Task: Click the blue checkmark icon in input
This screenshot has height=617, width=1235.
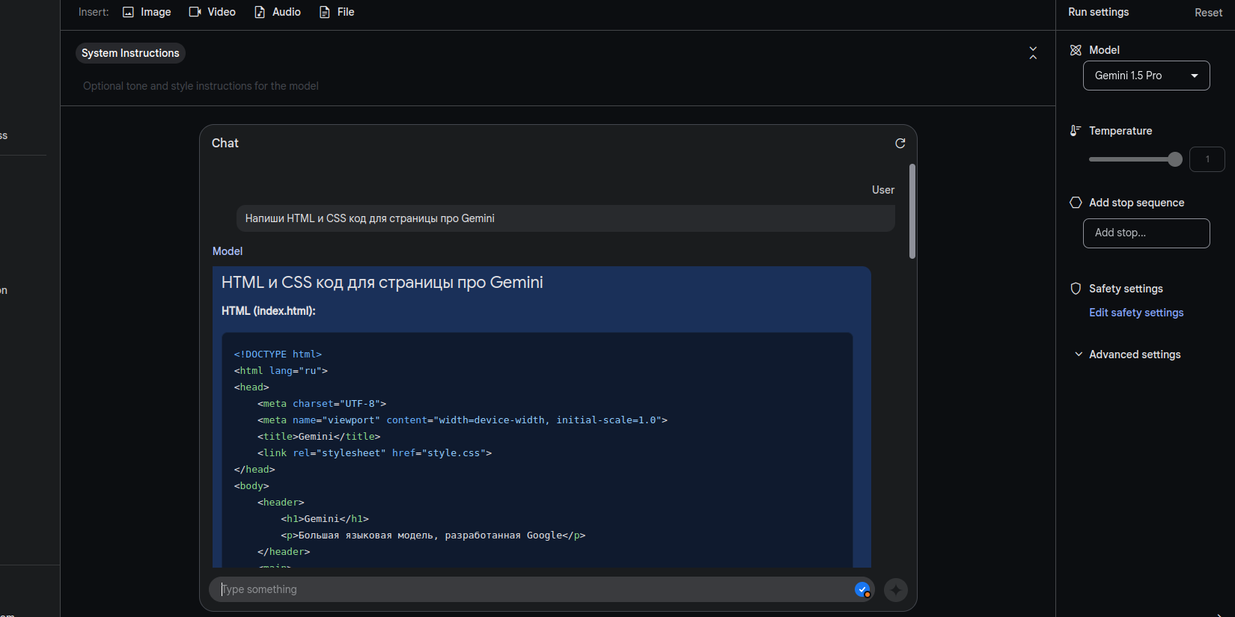Action: click(x=862, y=589)
